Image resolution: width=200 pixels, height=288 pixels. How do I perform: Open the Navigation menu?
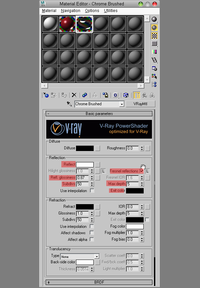(x=71, y=11)
